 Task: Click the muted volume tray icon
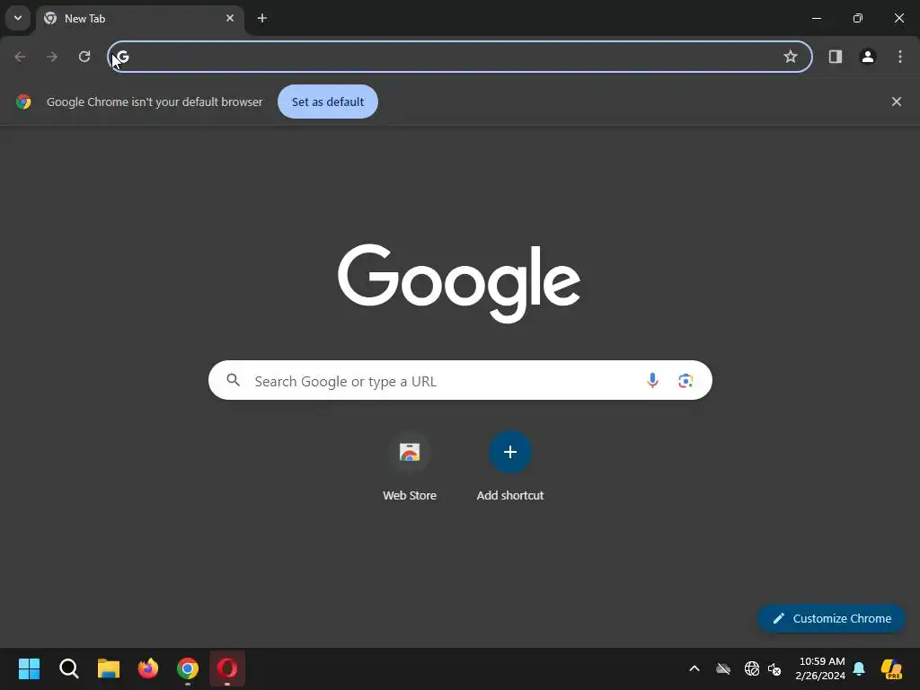point(774,668)
